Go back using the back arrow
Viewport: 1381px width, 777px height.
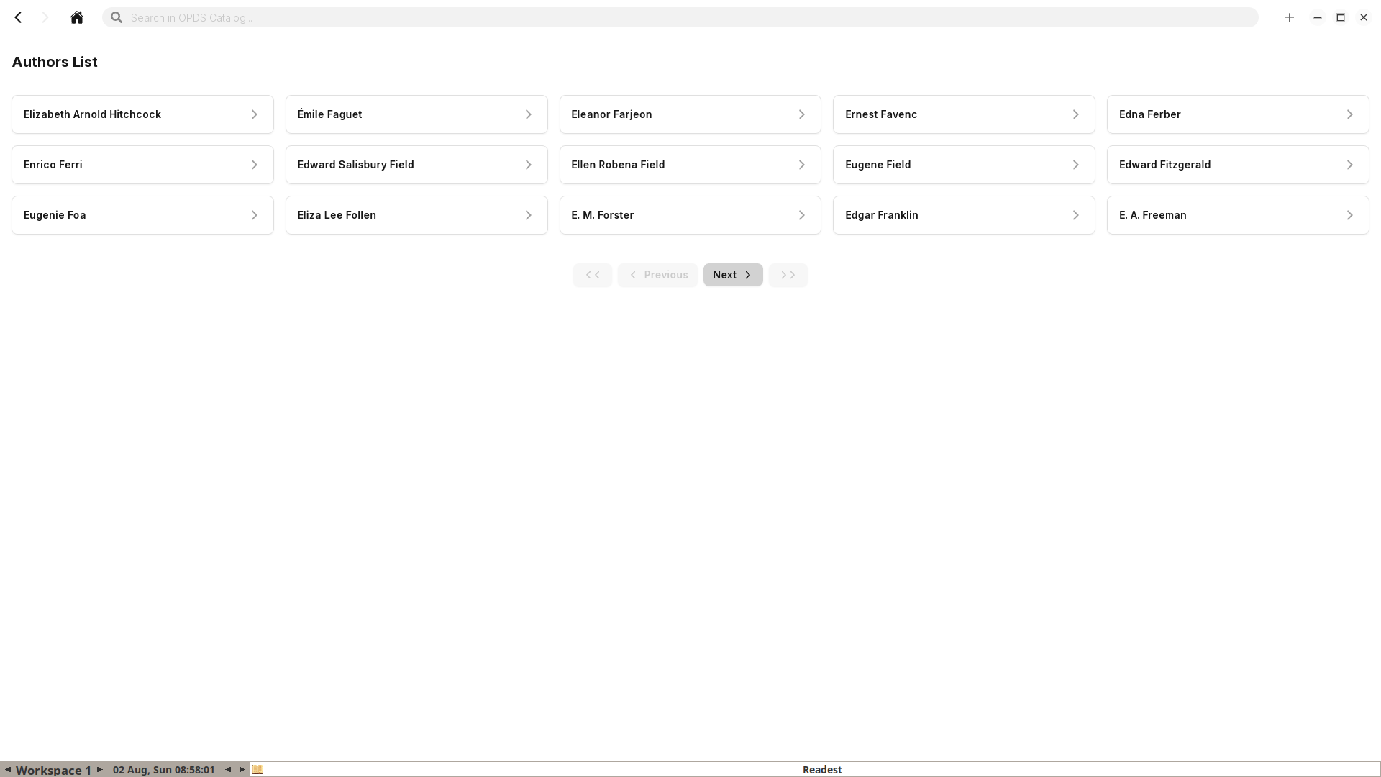[x=19, y=17]
